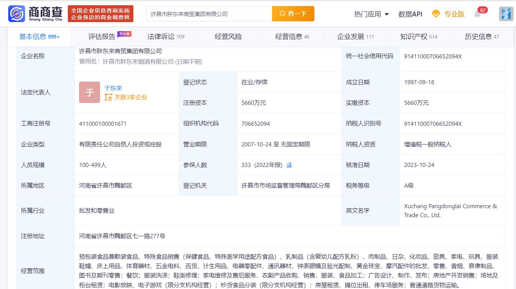
Task: Open the notification bell
Action: tap(477, 14)
